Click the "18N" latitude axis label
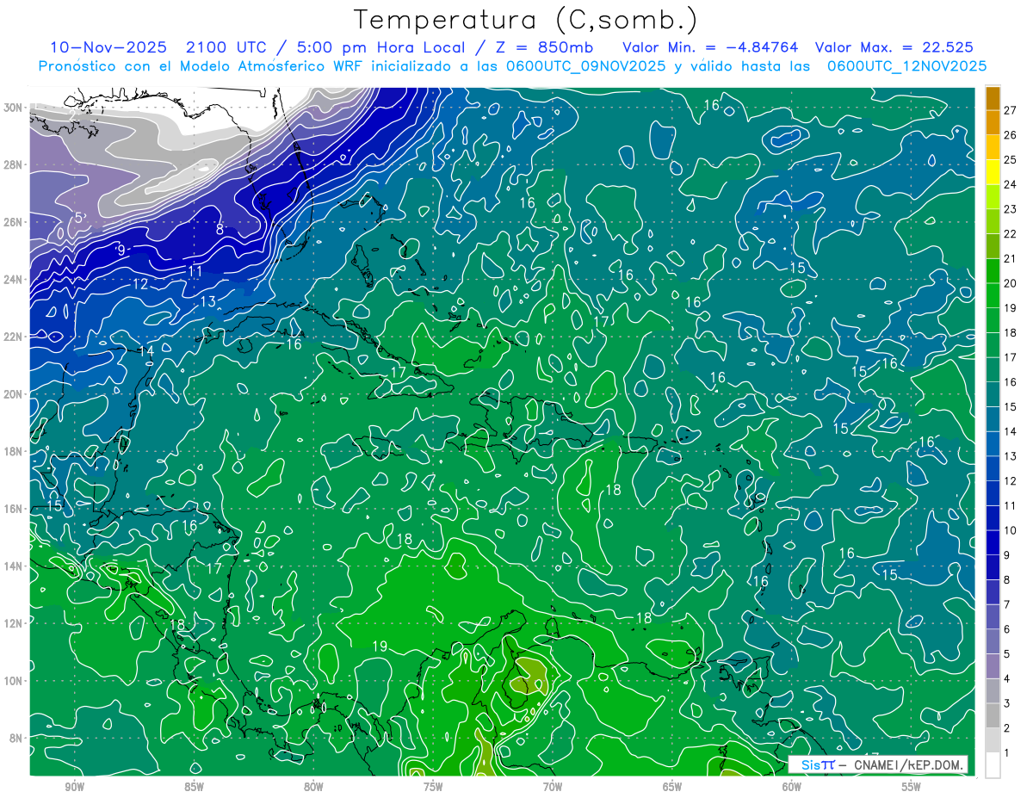The height and width of the screenshot is (798, 1033). 13,451
